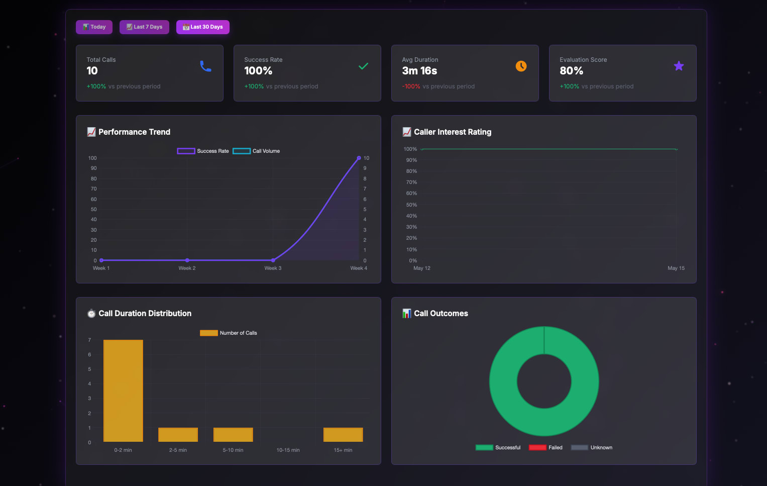The height and width of the screenshot is (486, 767).
Task: Click the +100% change under Total Calls
Action: click(x=96, y=86)
